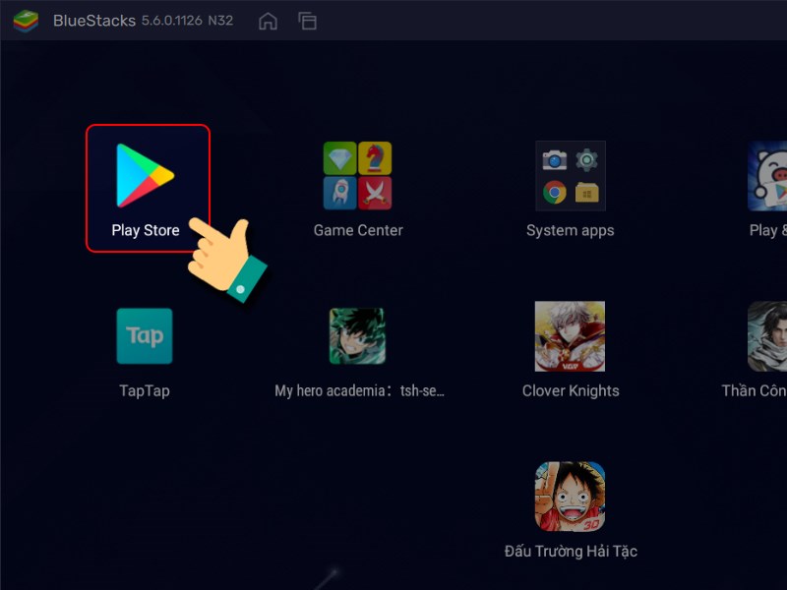Click the Play Store label
787x590 pixels.
(x=146, y=230)
